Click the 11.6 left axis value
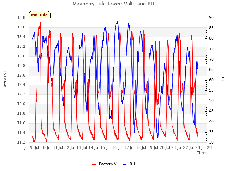Image resolution: width=228 pixels, height=171 pixels. pyautogui.click(x=21, y=123)
